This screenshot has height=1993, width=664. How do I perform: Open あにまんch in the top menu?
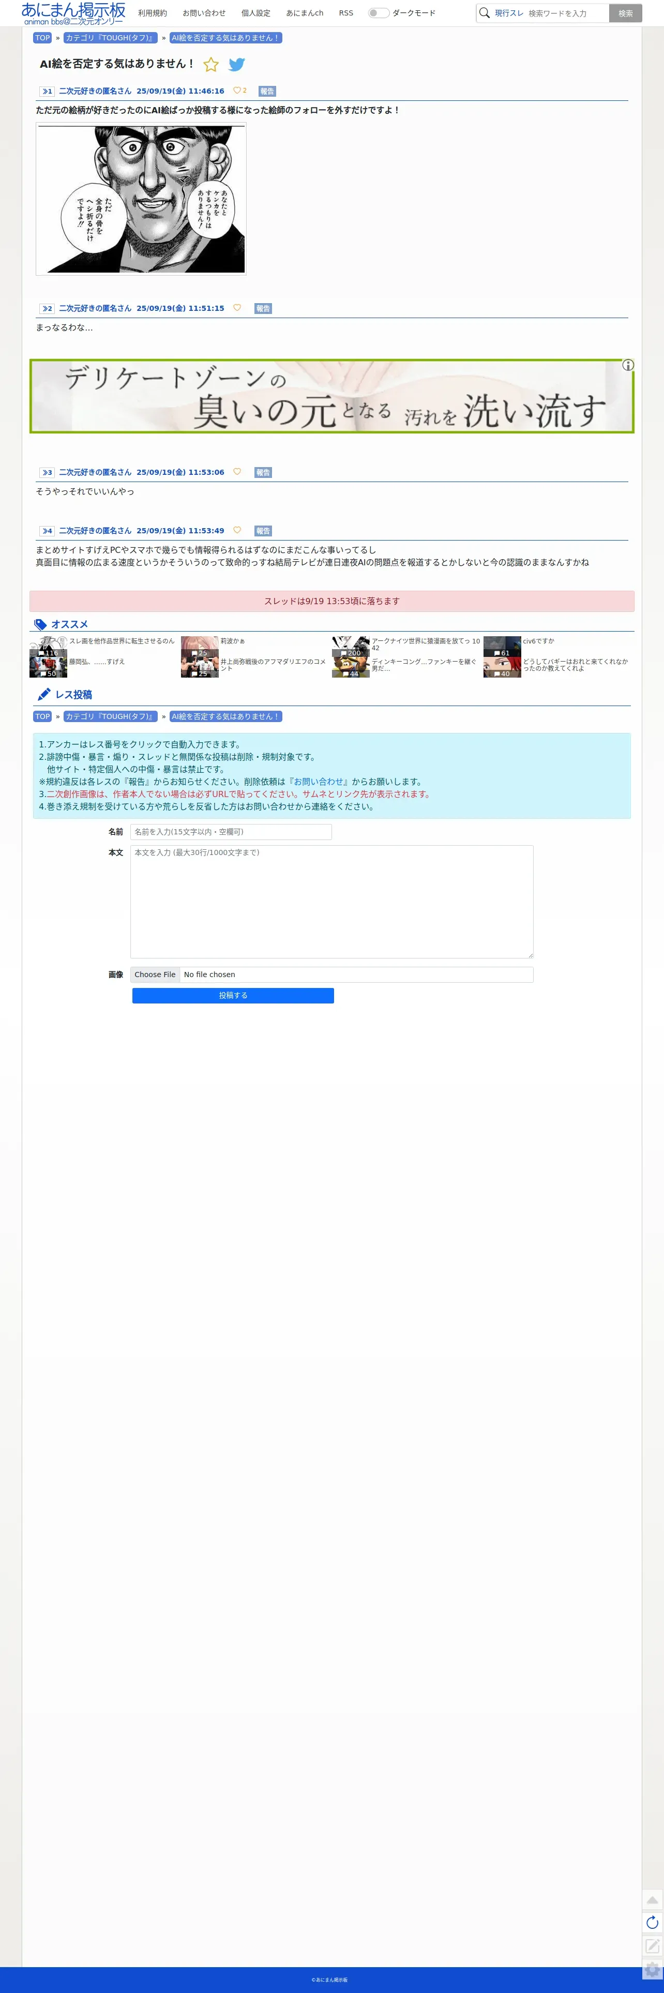point(305,13)
